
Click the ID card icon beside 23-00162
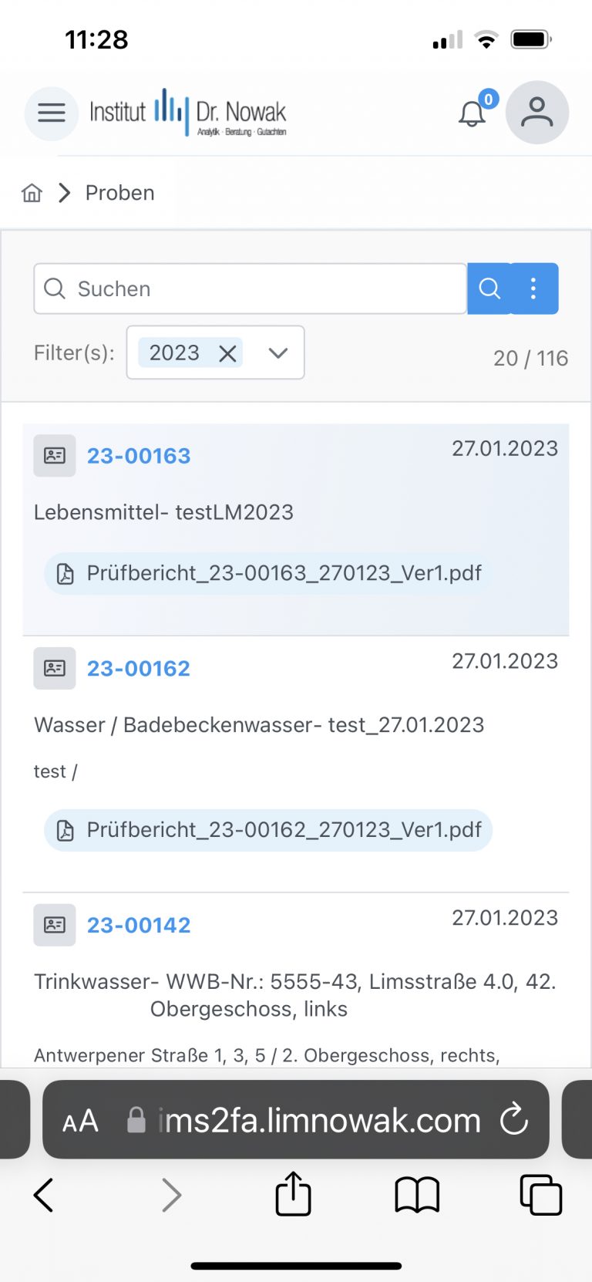[x=55, y=668]
